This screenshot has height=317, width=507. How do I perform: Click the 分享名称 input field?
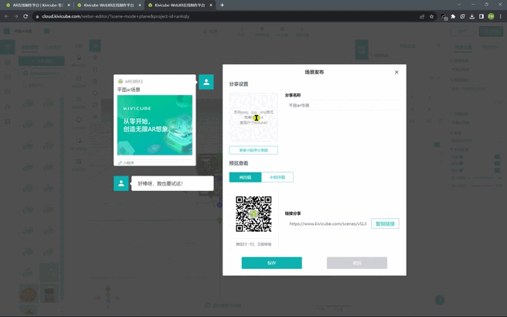click(340, 105)
